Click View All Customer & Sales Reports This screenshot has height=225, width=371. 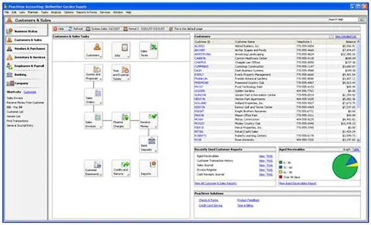coord(215,183)
